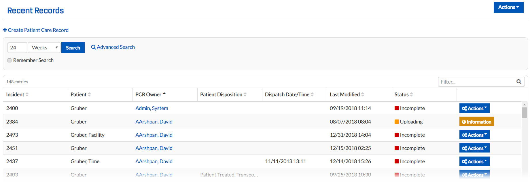Click the magnifier icon beside Advanced Search
530x191 pixels.
pos(93,47)
